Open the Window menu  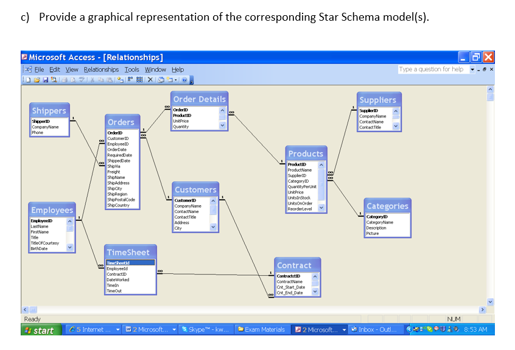(155, 69)
